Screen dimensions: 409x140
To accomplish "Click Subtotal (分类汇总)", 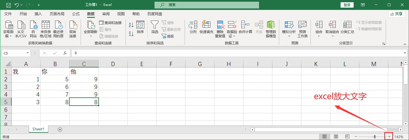I will click(347, 27).
